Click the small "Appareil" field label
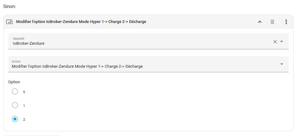 [18, 39]
